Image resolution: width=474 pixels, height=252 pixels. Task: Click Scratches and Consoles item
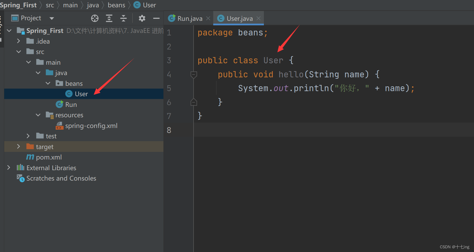click(61, 178)
